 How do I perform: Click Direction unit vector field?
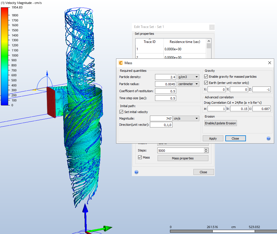tap(161, 125)
